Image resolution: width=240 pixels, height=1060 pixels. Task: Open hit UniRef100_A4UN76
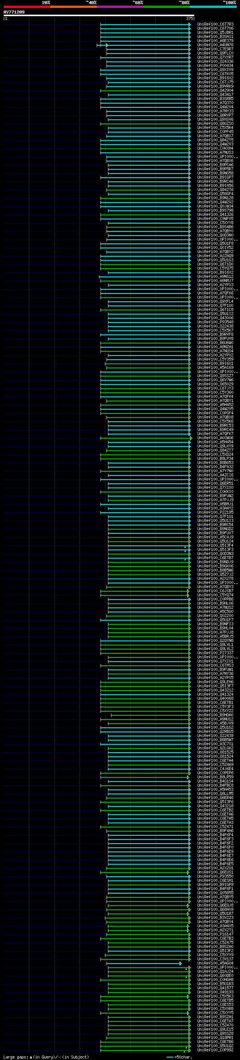coord(215,45)
